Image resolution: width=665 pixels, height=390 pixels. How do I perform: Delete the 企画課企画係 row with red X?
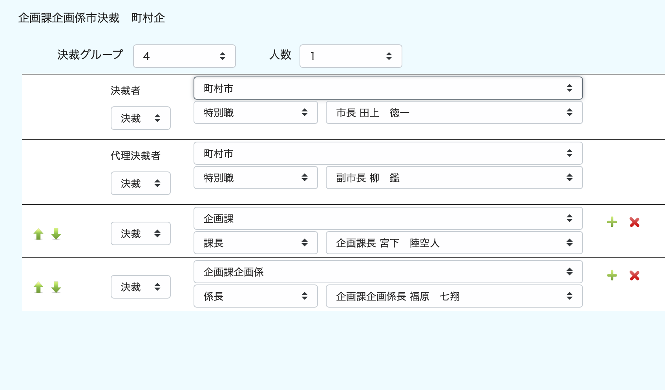(634, 276)
